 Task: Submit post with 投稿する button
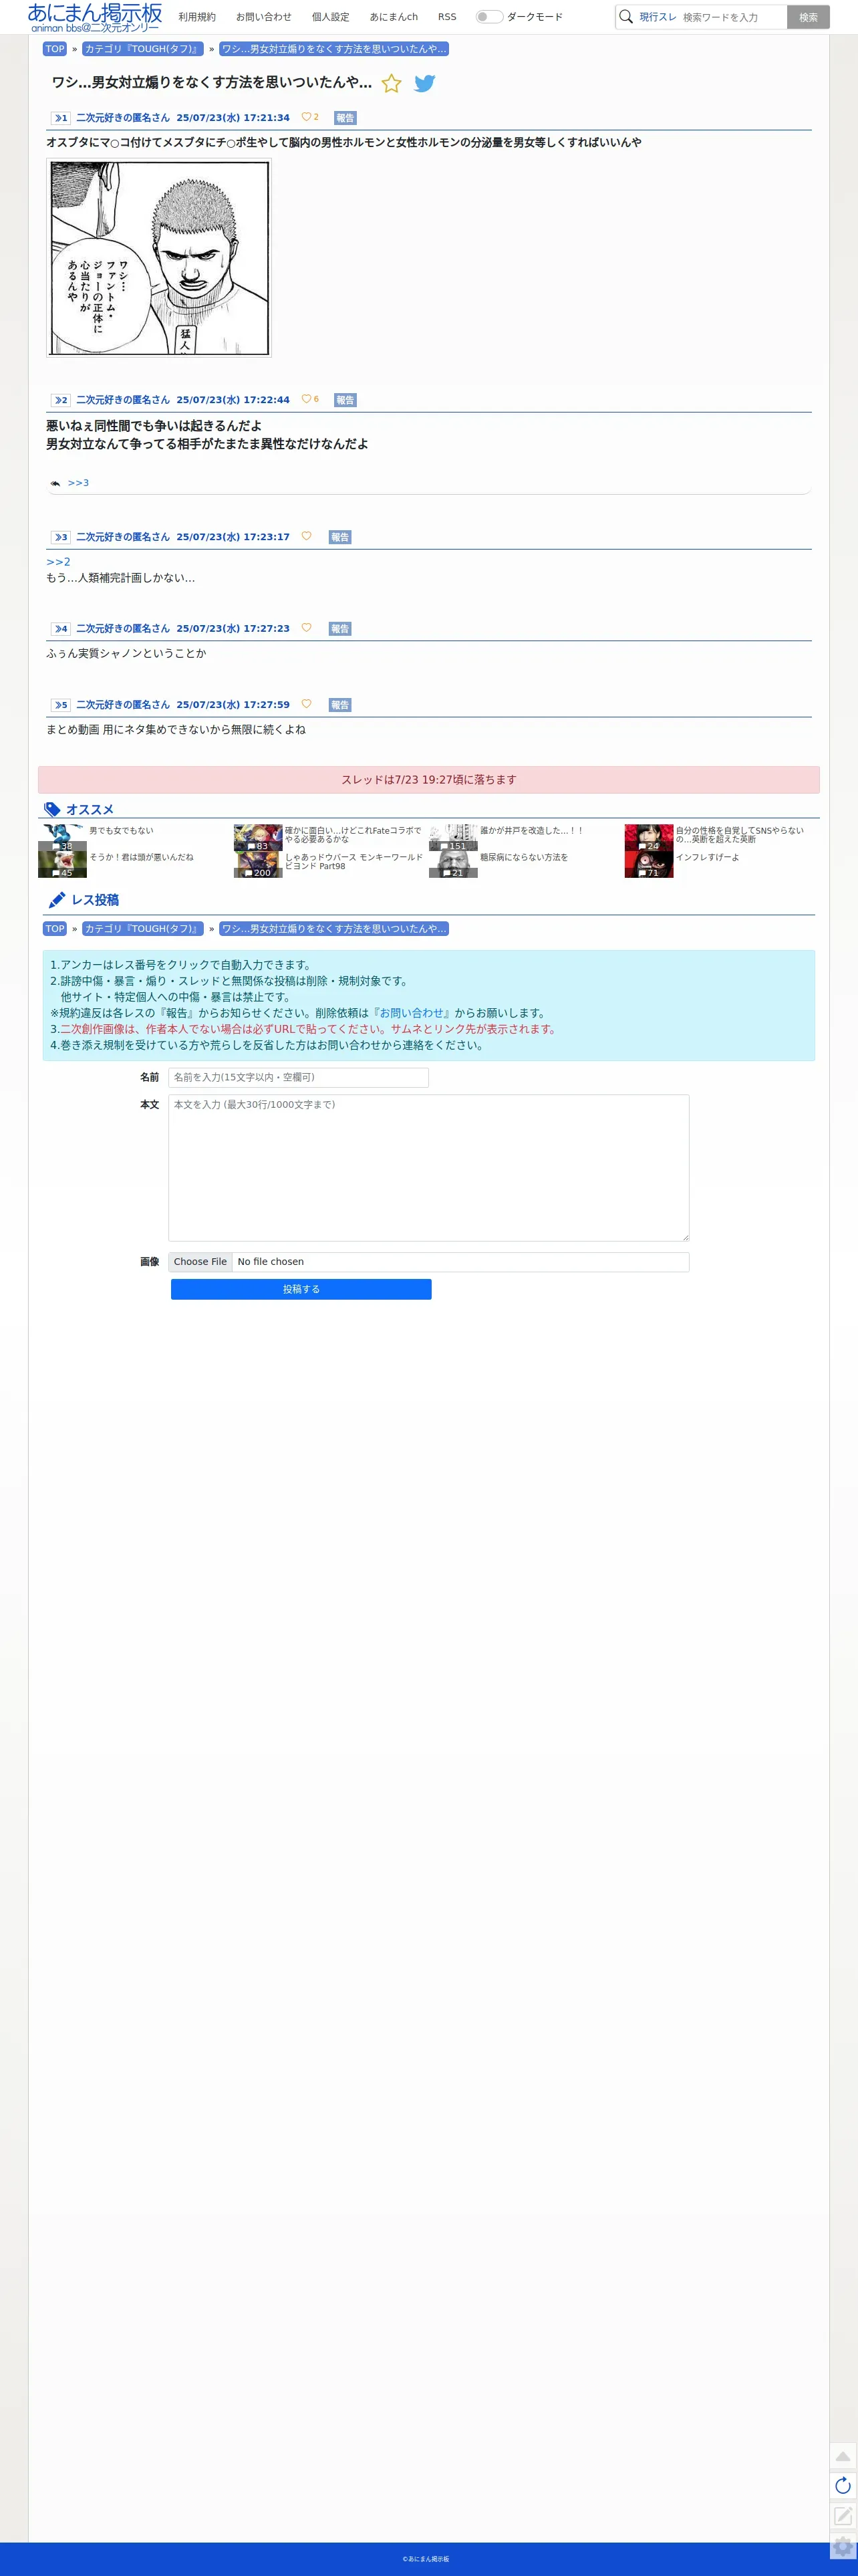pyautogui.click(x=301, y=1290)
